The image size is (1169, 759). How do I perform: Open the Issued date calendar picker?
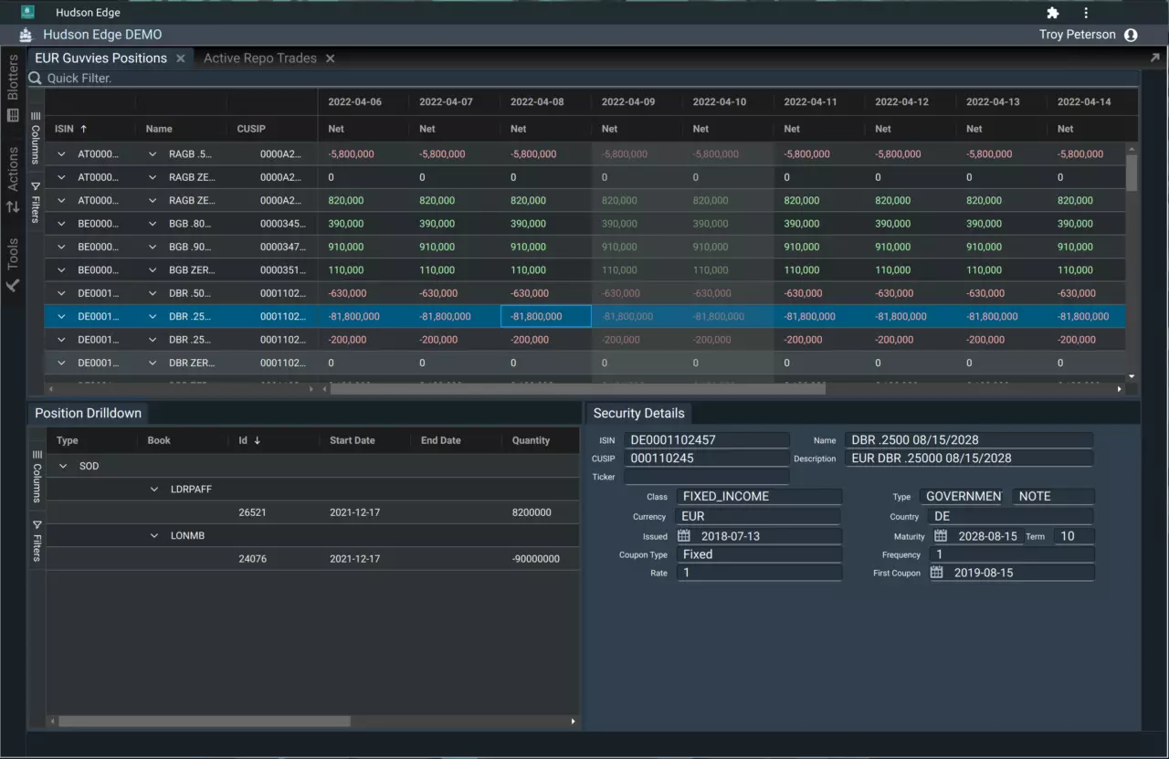point(683,536)
